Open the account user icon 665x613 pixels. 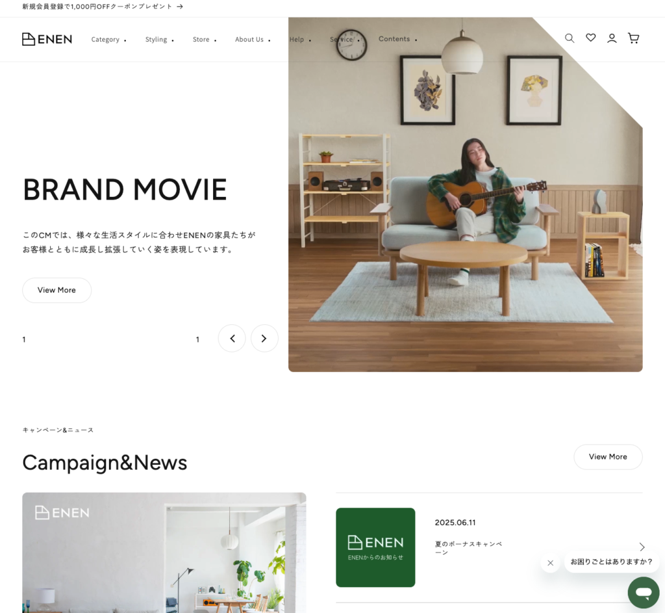[612, 38]
